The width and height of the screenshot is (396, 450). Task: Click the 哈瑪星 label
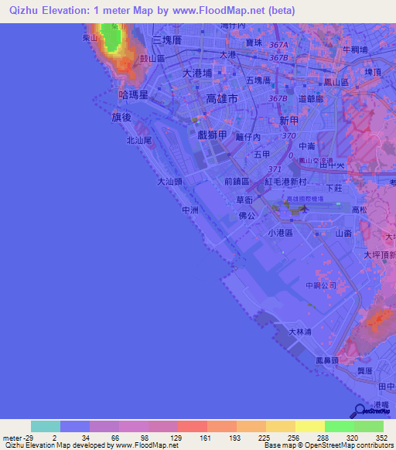click(133, 94)
